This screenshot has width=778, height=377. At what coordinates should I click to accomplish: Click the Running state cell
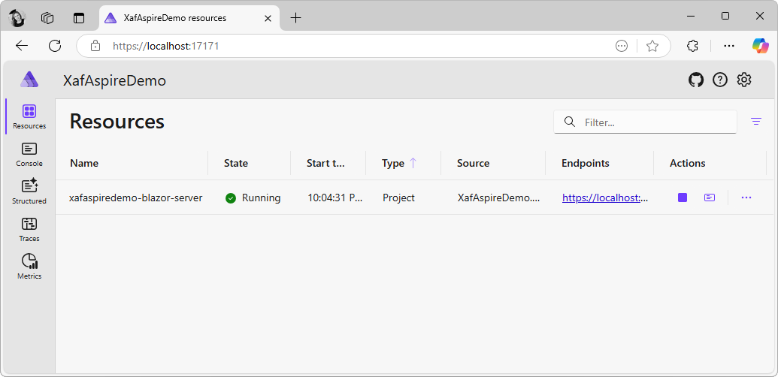pos(253,198)
